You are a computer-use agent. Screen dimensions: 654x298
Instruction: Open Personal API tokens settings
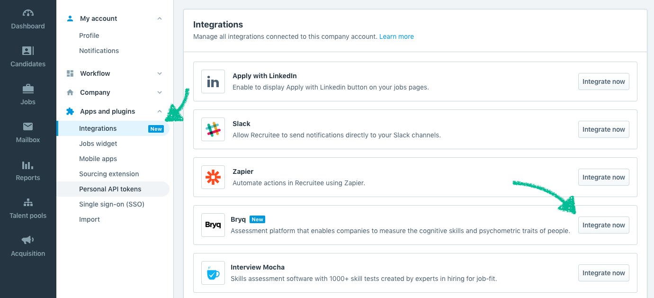(x=110, y=189)
